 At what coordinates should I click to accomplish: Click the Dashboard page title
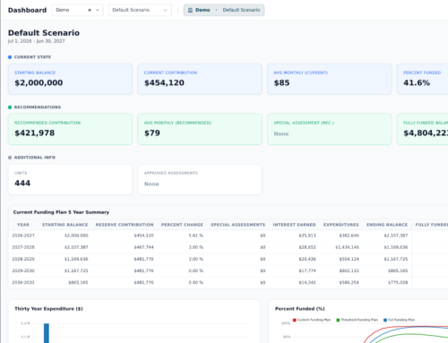tap(27, 10)
